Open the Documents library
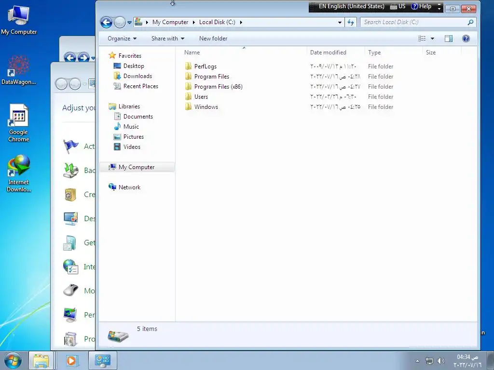The image size is (494, 370). click(x=138, y=117)
